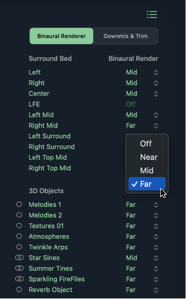Click the Left Surround bed channel label
Image resolution: width=186 pixels, height=299 pixels.
coord(50,136)
